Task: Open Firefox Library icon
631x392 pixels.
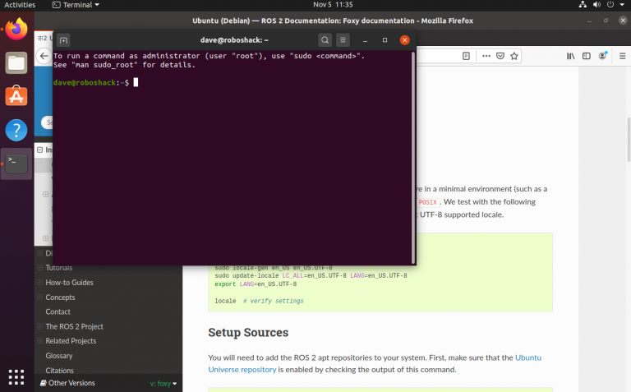Action: point(570,57)
